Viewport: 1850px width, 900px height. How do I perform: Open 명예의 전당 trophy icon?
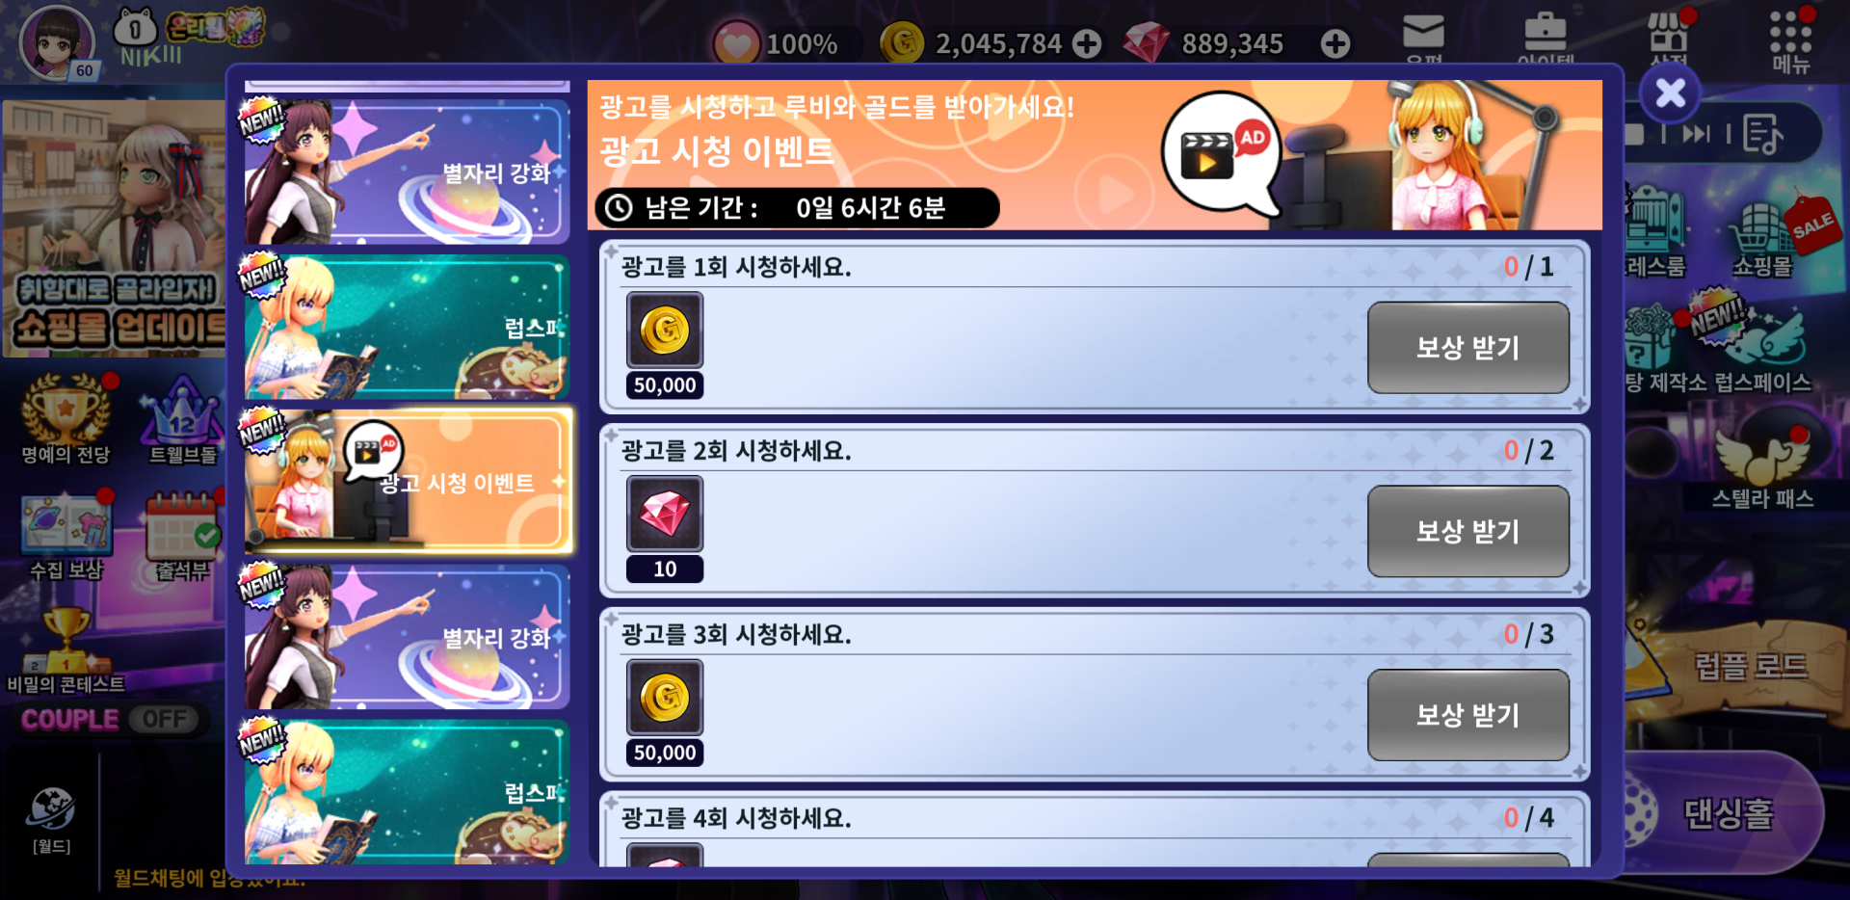(66, 419)
